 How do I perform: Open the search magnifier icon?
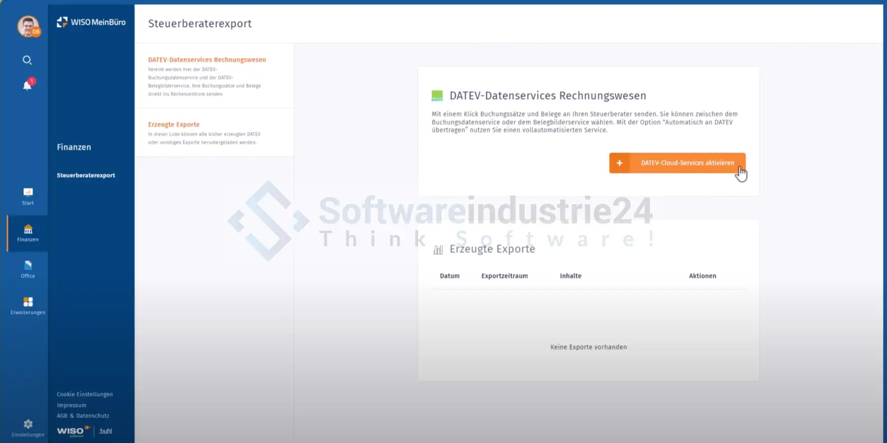pyautogui.click(x=27, y=60)
